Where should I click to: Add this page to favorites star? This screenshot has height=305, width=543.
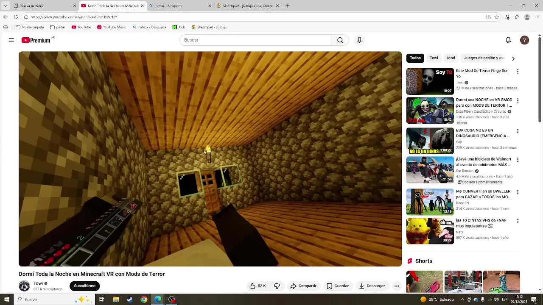(497, 17)
